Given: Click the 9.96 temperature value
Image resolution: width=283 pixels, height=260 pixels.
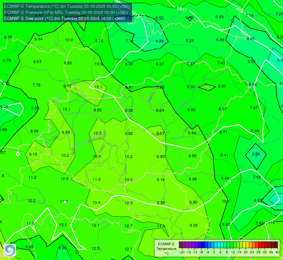Looking at the screenshot, I should pyautogui.click(x=193, y=179).
